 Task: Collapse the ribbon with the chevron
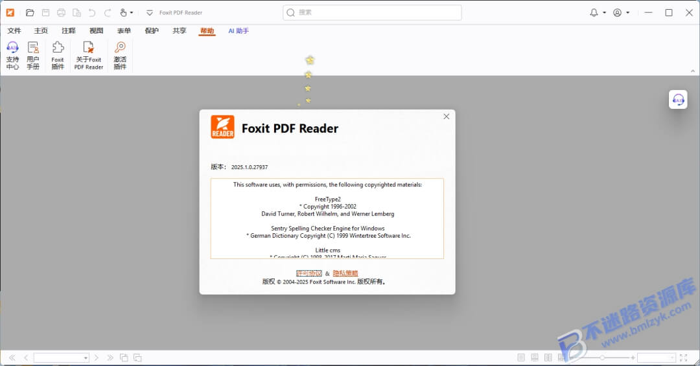(x=692, y=71)
